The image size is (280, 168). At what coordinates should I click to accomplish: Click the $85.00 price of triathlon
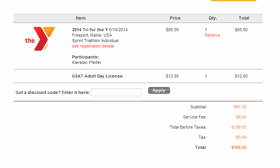coord(172,30)
